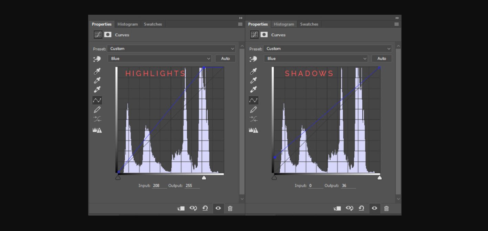Toggle layer visibility eye in the right panel
This screenshot has width=488, height=231.
[x=374, y=208]
